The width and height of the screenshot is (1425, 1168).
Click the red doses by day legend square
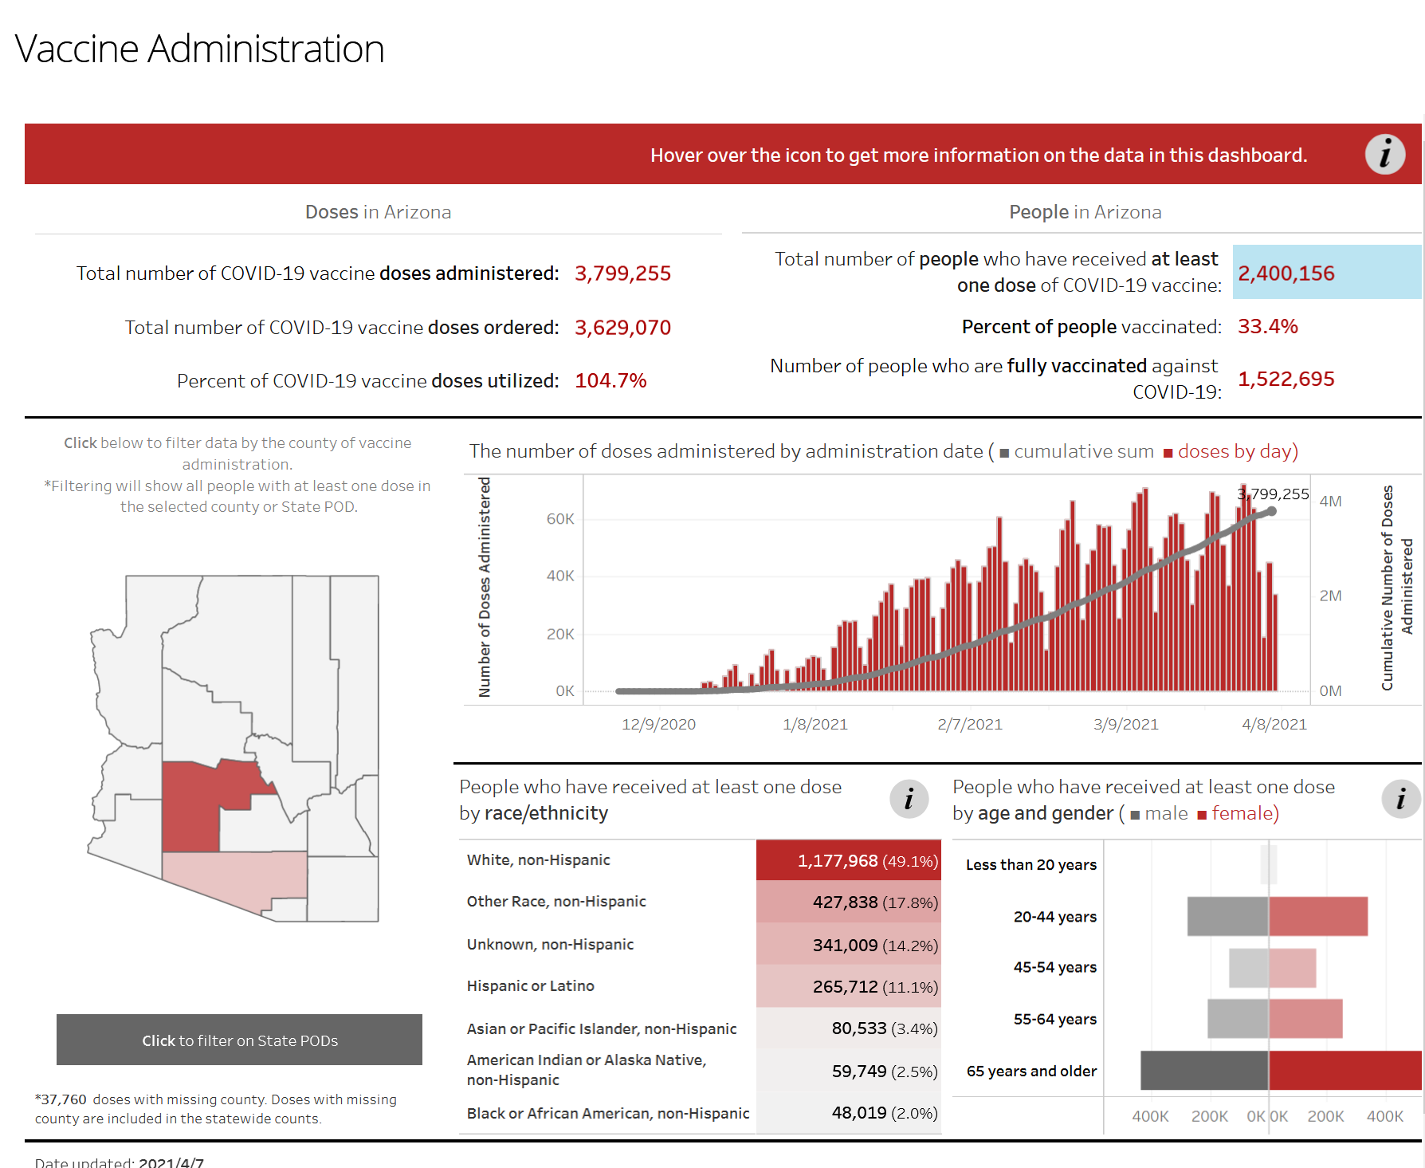[x=1168, y=454]
